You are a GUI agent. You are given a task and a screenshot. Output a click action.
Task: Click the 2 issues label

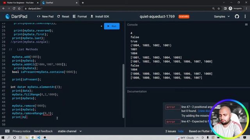170,131
